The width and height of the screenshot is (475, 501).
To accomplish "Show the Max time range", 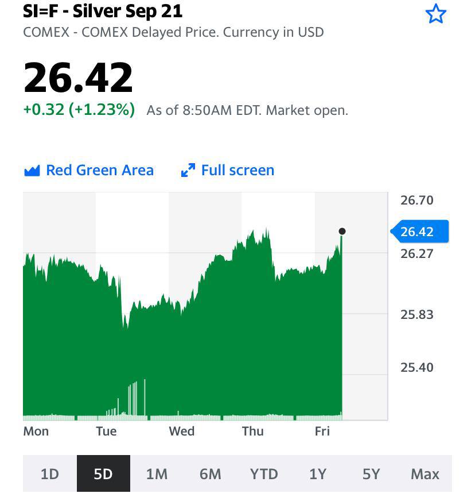I will click(x=425, y=473).
